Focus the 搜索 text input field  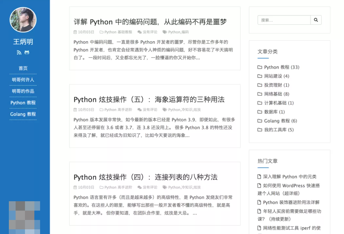tap(284, 20)
